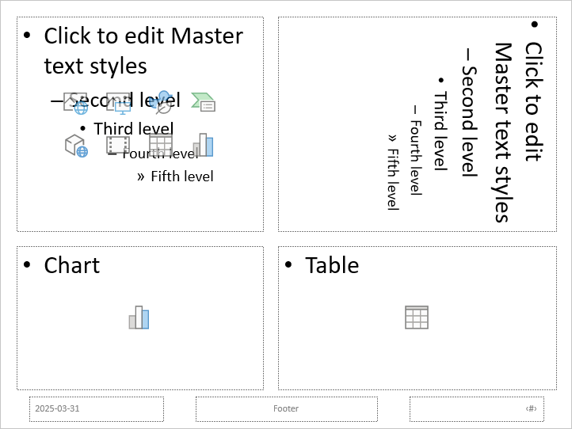
Task: Click the vertical "Second level" text
Action: point(469,120)
